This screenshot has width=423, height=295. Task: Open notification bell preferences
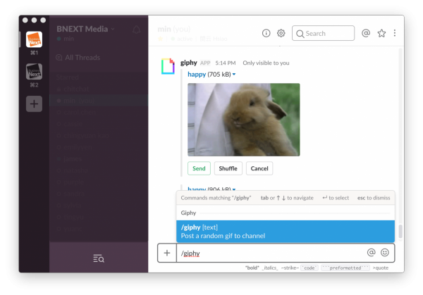(x=137, y=30)
